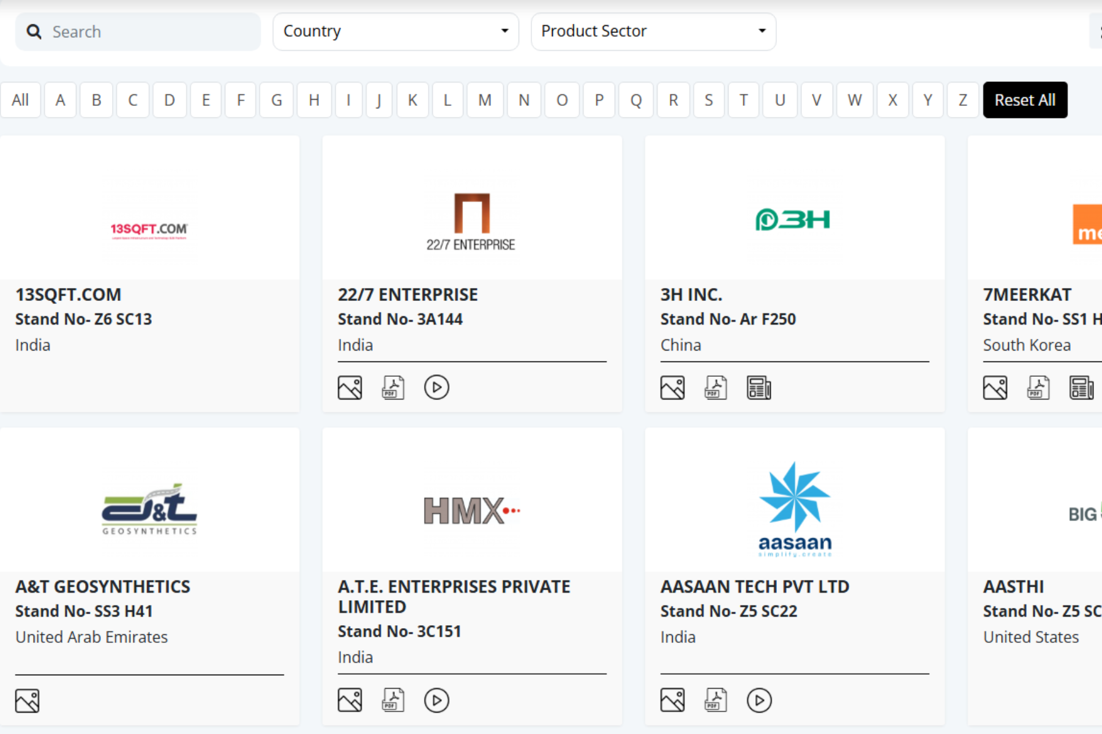
Task: Expand the Country dropdown
Action: 395,31
